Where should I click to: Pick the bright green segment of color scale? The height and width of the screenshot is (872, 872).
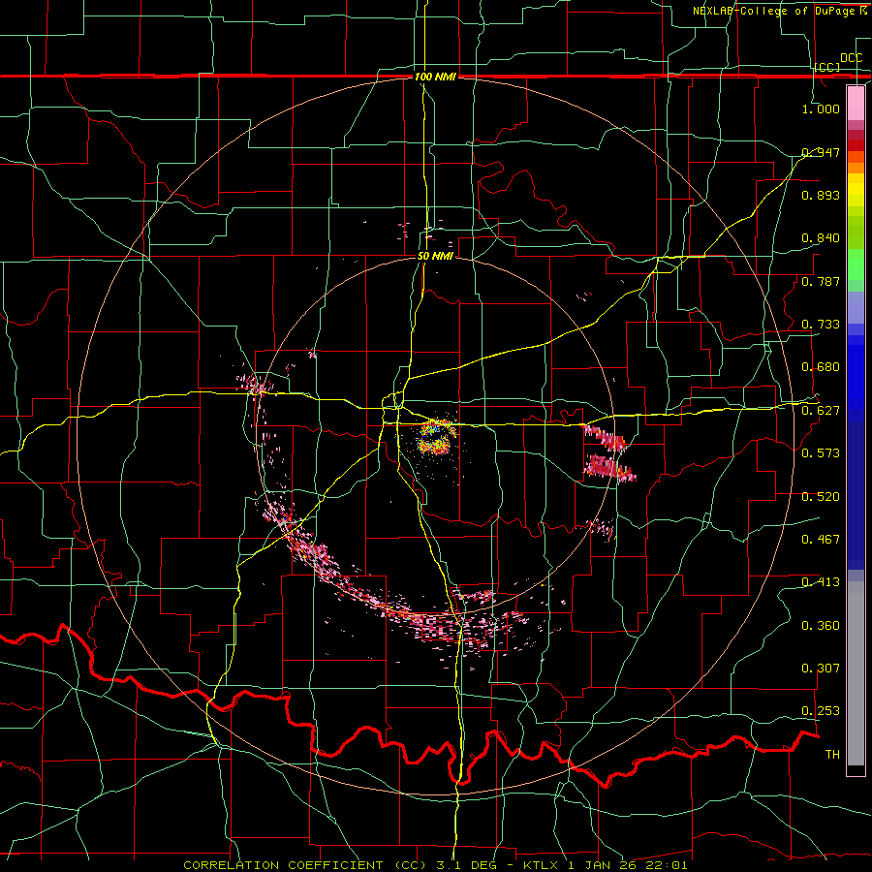856,265
